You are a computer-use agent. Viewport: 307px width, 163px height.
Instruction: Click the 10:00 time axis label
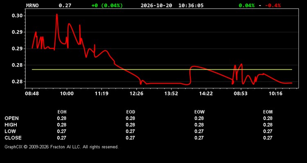[67, 94]
